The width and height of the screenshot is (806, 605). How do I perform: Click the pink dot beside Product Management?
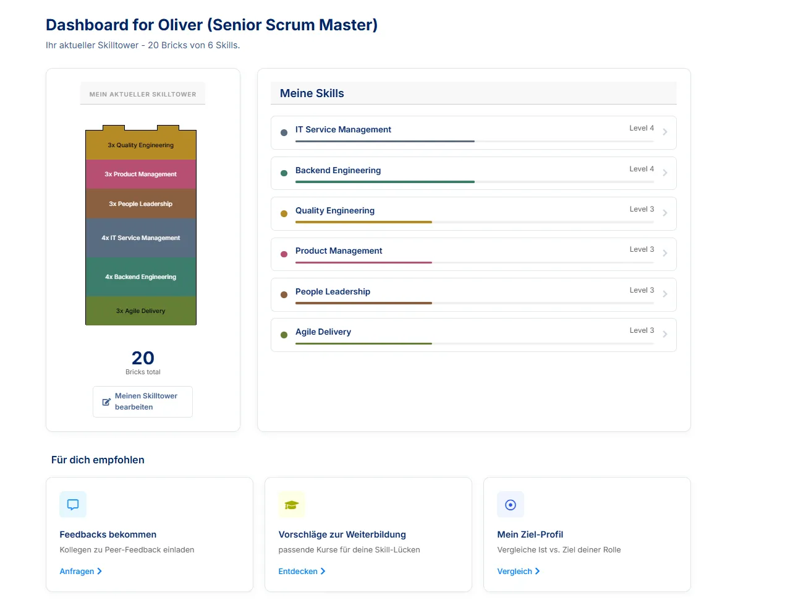click(284, 254)
